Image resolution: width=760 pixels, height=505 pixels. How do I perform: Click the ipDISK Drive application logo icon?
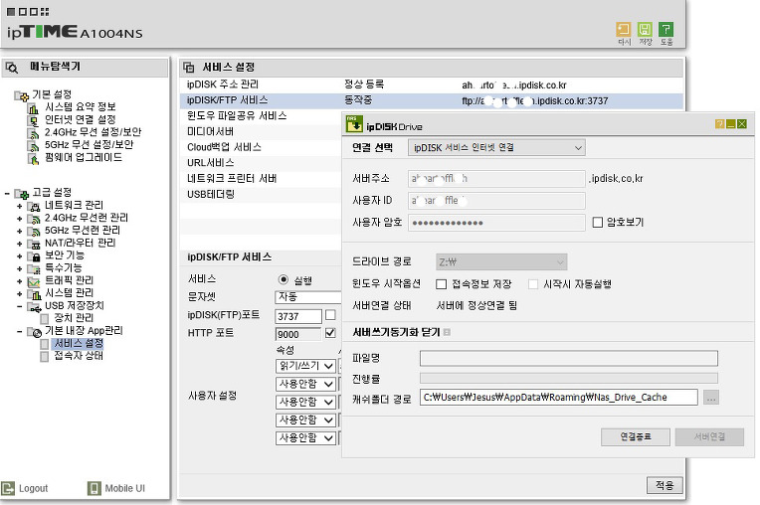(354, 124)
